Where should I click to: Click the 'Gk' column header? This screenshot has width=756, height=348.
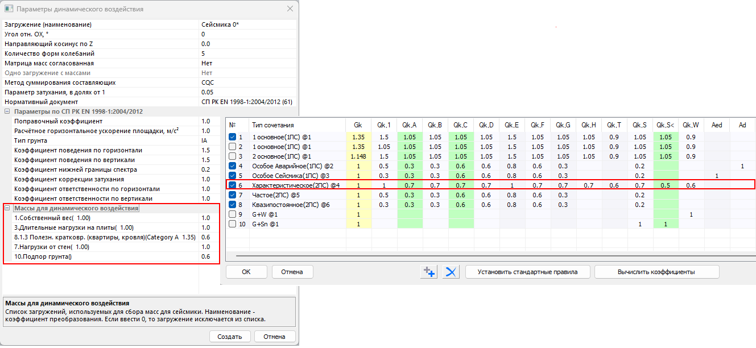357,125
